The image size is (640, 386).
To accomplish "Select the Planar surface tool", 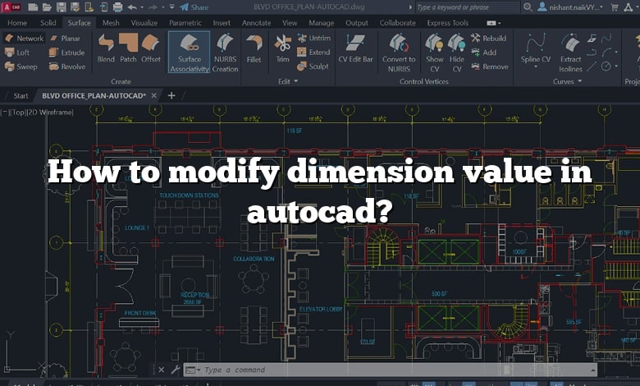I will click(66, 39).
